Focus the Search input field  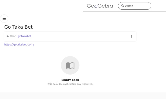(x=135, y=6)
